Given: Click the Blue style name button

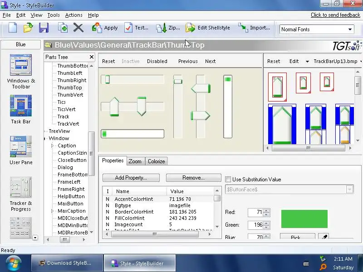Looking at the screenshot, I should [x=20, y=44].
